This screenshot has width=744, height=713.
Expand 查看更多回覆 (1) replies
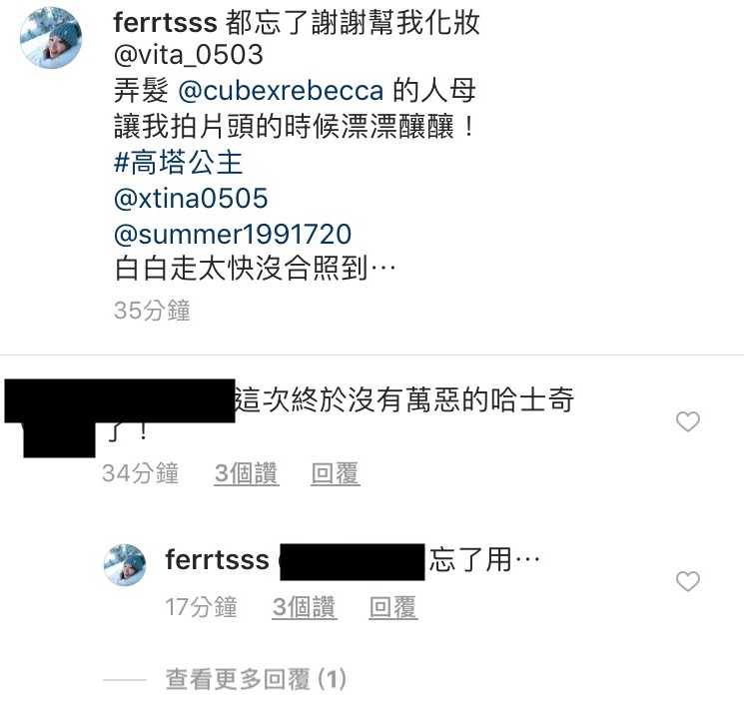[255, 680]
